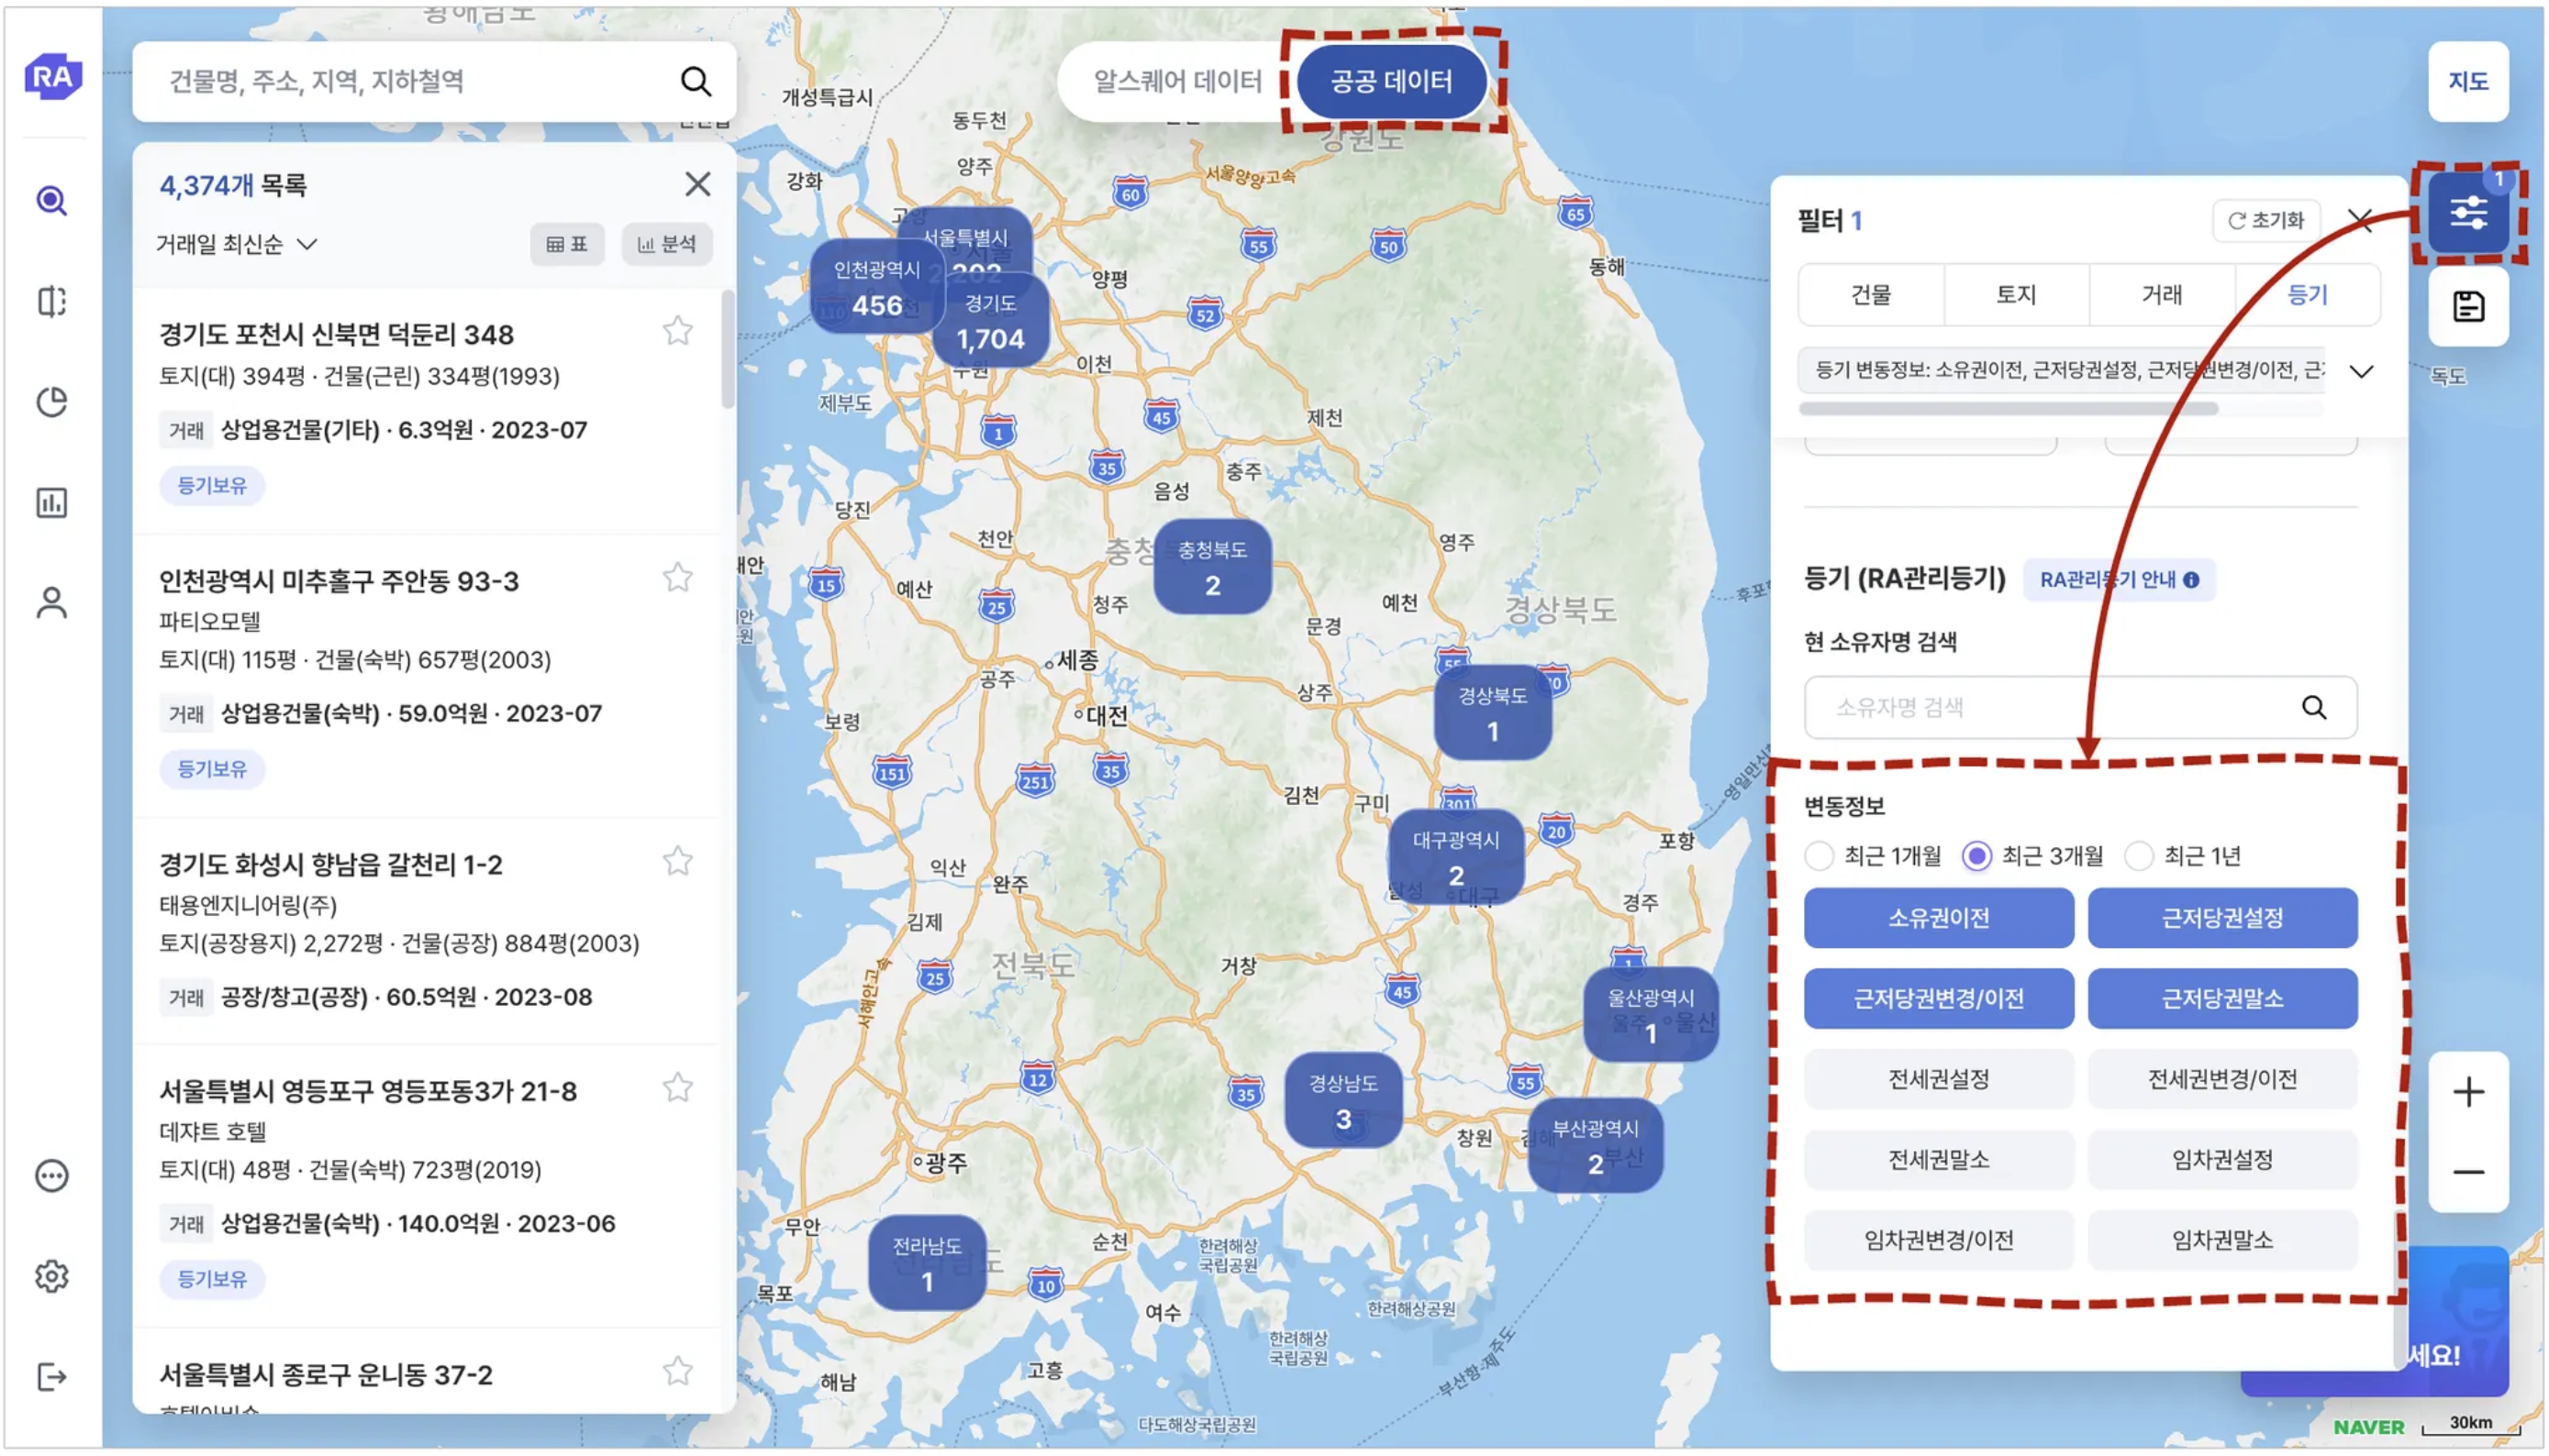2549x1456 pixels.
Task: Open the 거래일 최신순 sort dropdown
Action: (x=236, y=244)
